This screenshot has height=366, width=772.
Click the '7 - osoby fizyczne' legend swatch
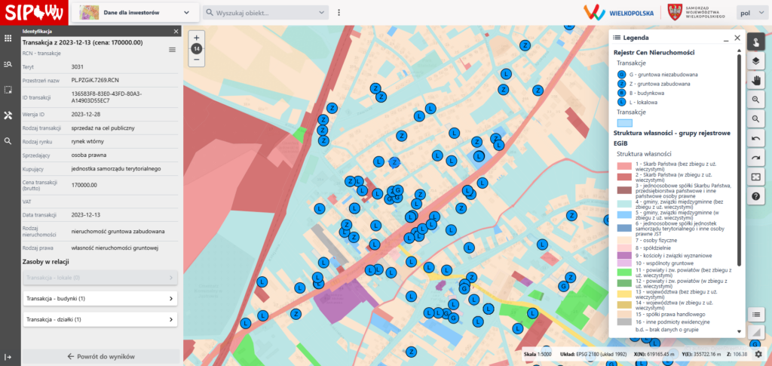tap(625, 240)
